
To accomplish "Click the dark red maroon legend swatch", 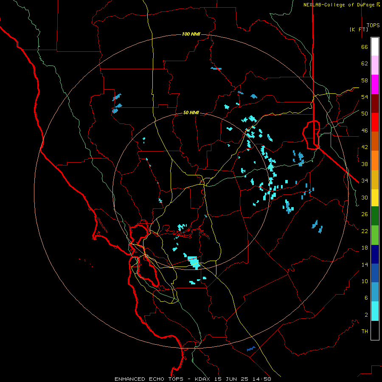I will pos(375,104).
